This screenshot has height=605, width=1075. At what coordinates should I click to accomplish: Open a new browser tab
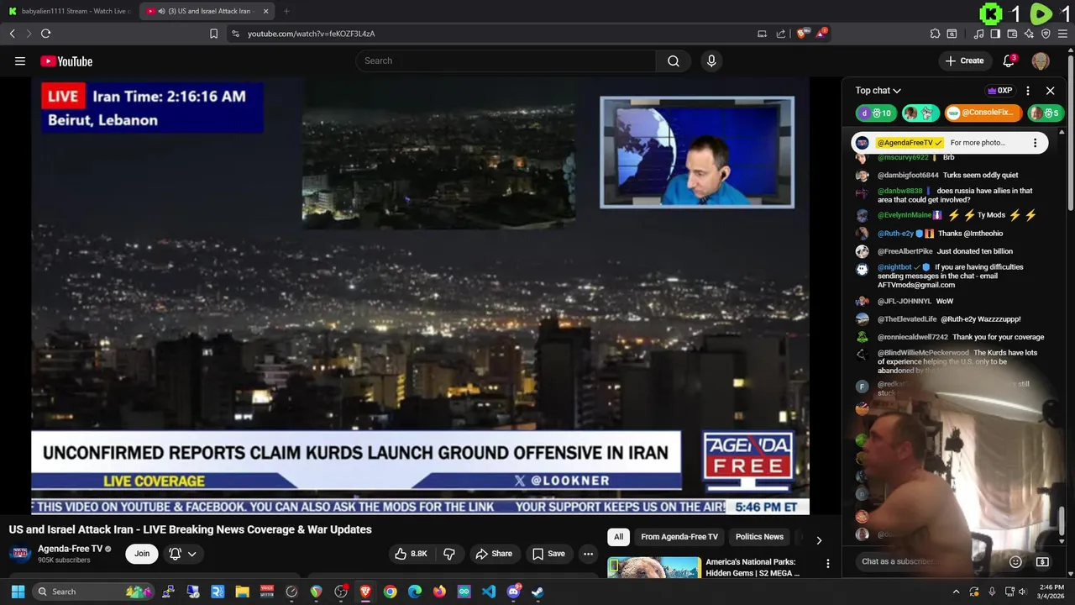[x=286, y=11]
